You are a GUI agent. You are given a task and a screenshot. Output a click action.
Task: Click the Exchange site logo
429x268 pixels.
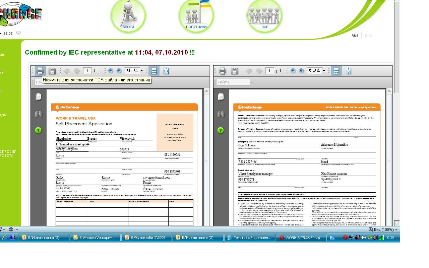21,14
